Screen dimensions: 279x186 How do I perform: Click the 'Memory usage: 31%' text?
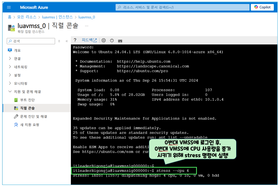97,99
